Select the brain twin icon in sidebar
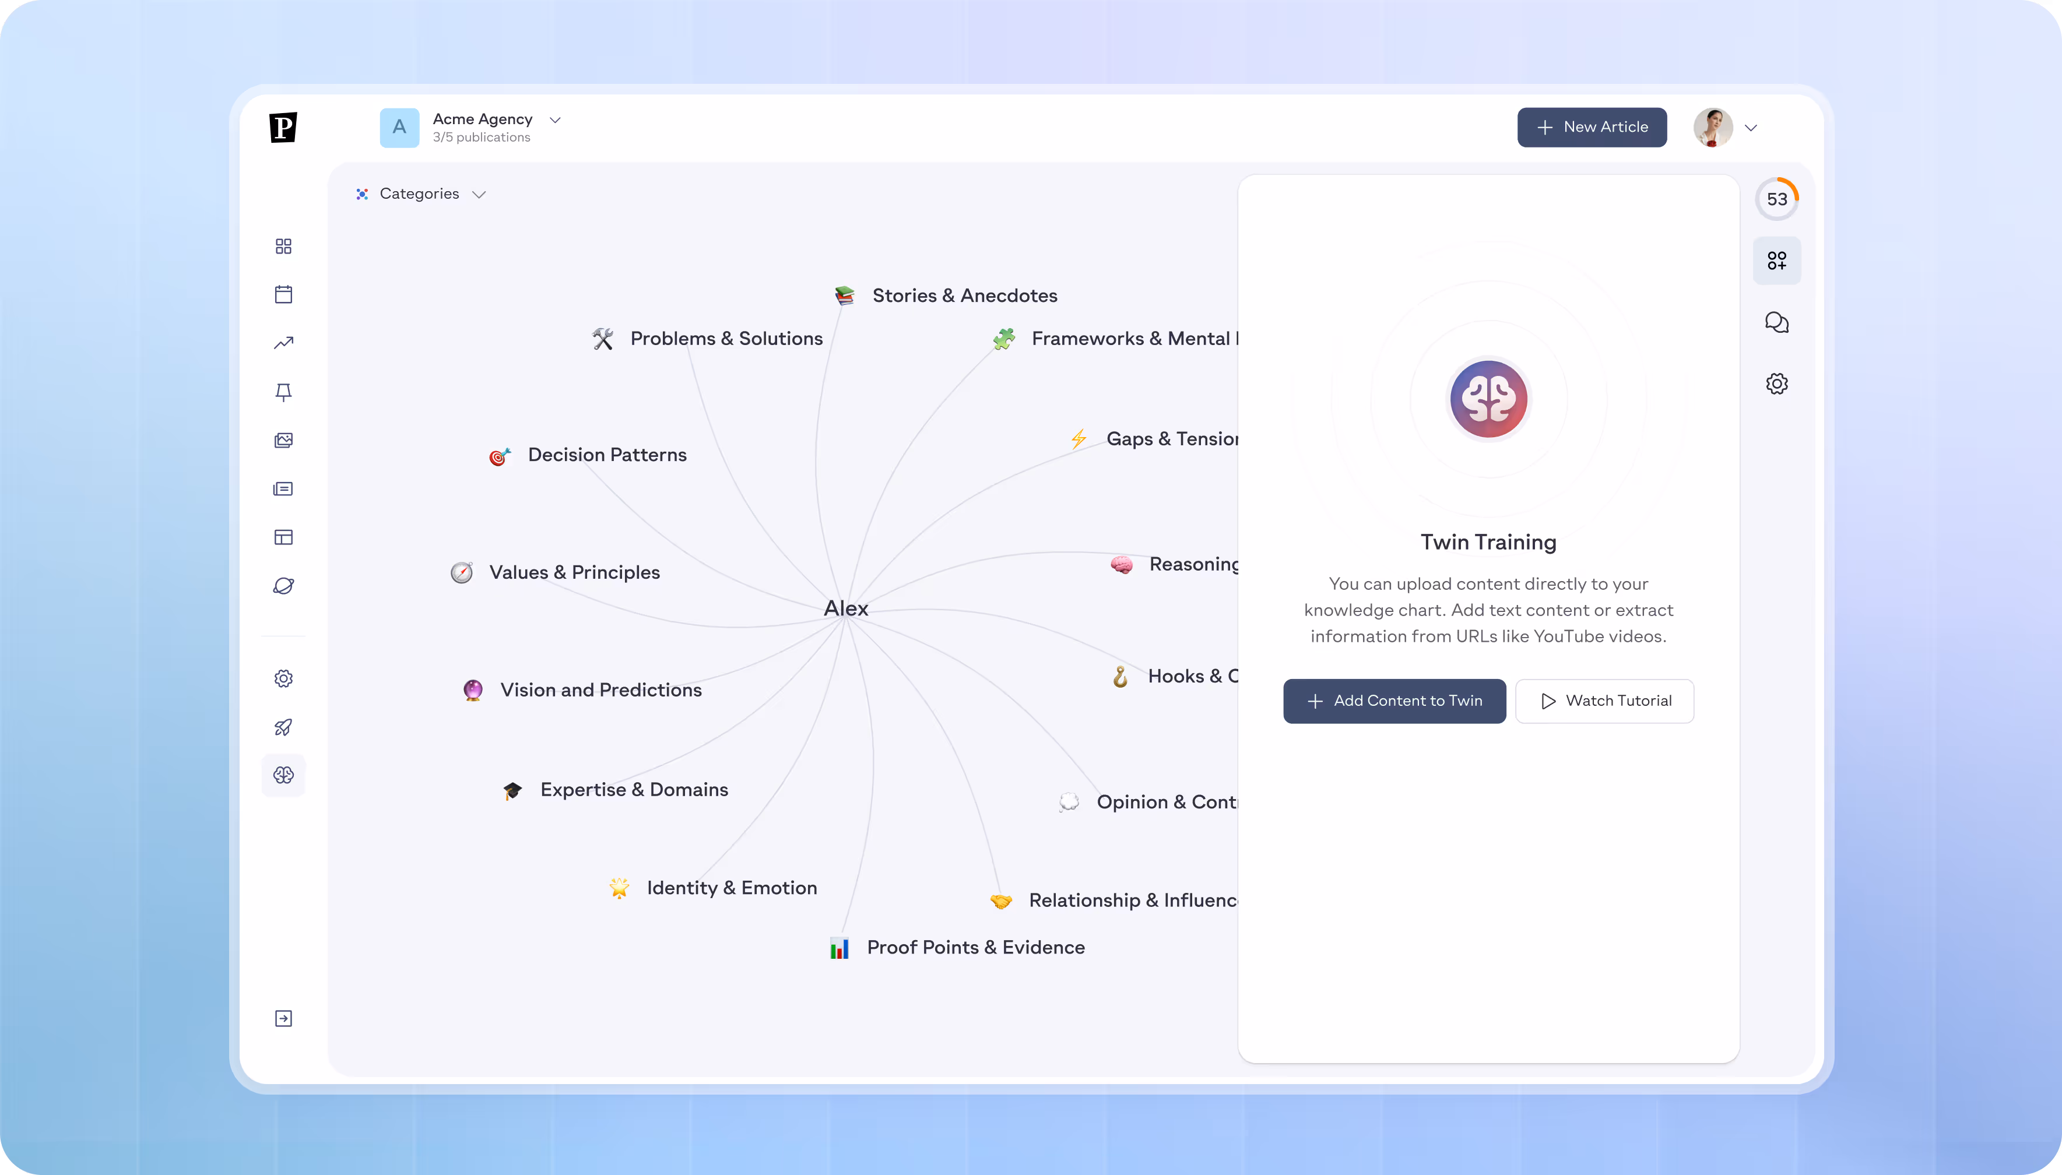 click(x=283, y=776)
